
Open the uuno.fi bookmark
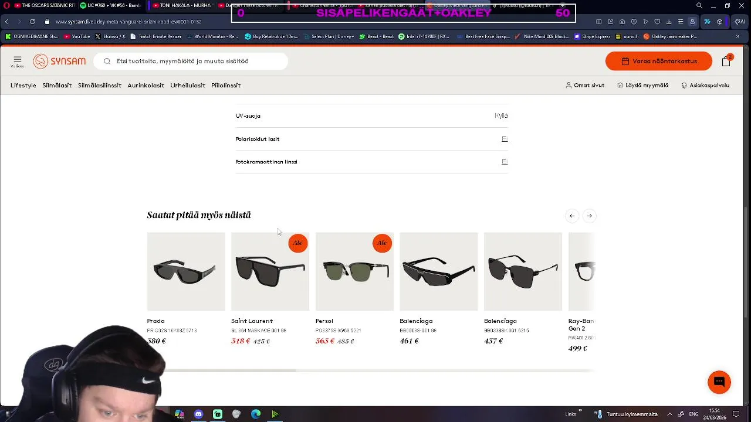pos(627,36)
